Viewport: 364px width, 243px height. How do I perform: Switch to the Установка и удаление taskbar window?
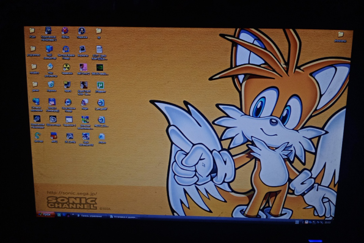click(x=125, y=217)
